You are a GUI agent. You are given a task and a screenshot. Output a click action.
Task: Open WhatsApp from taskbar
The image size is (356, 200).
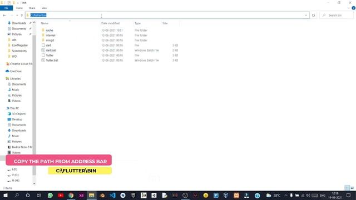point(50,195)
